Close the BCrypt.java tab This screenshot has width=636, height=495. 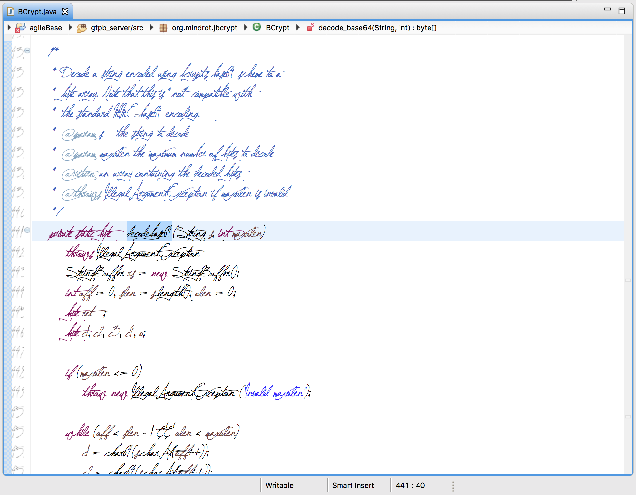(65, 12)
